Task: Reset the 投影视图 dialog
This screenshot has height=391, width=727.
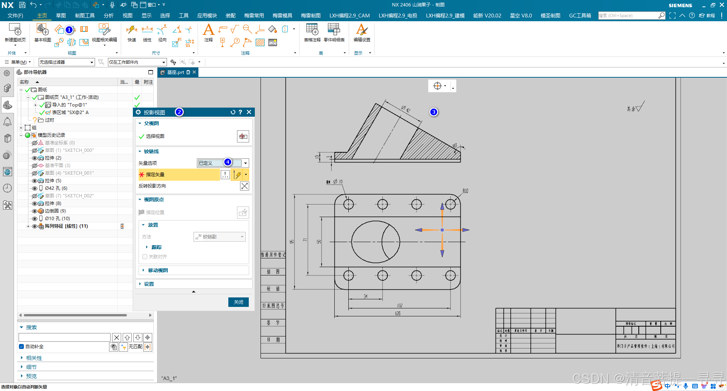Action: (x=233, y=112)
